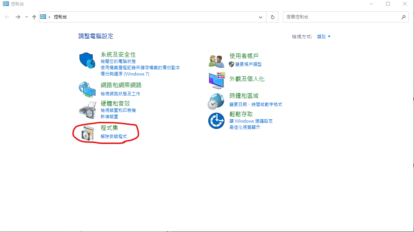Click the 時鐘和區域 clock globe icon
Screen dimensions: 414x232
click(x=216, y=101)
